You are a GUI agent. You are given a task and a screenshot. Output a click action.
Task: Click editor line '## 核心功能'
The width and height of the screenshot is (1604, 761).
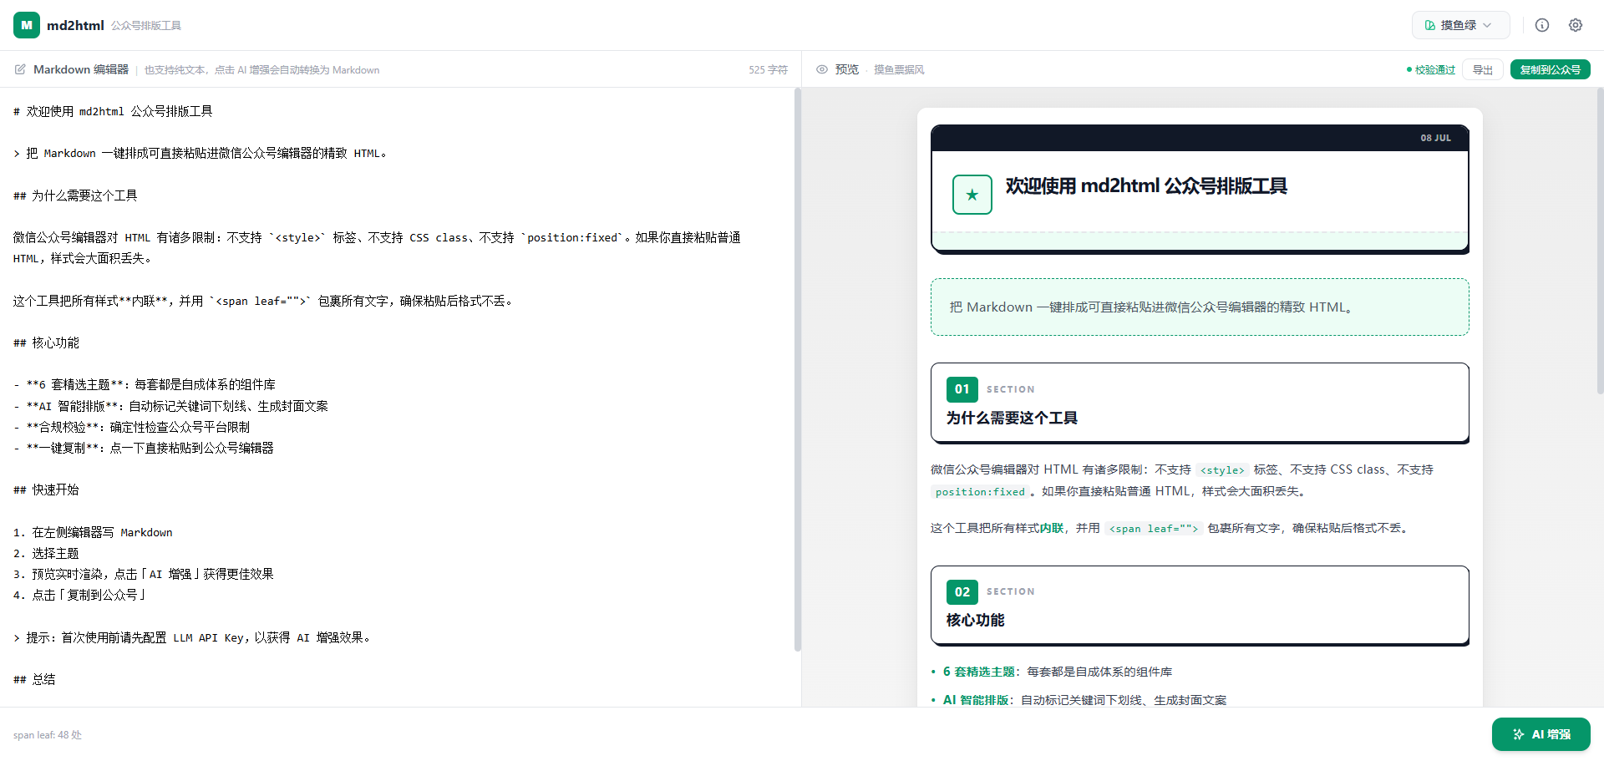pos(47,342)
